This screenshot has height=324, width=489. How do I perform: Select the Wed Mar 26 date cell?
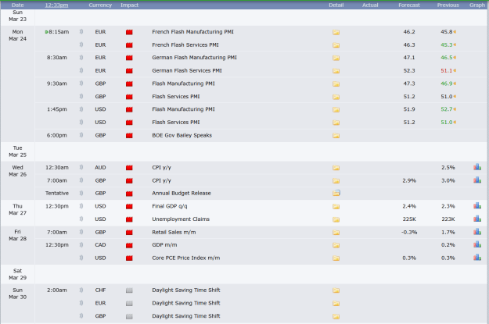point(17,171)
